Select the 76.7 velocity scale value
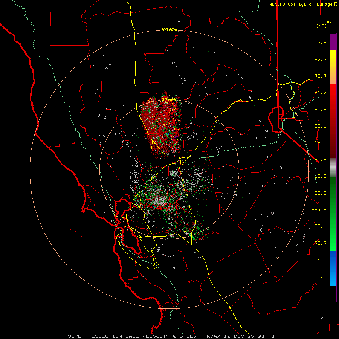This screenshot has height=339, width=339. (x=321, y=76)
